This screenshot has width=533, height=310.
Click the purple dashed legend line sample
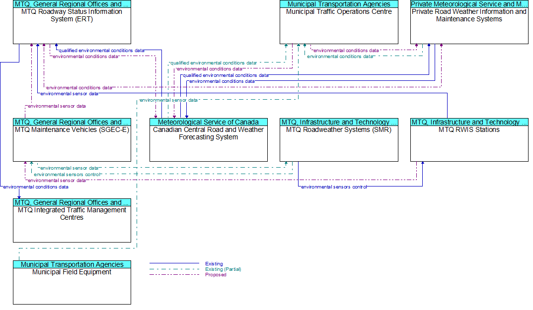(174, 274)
